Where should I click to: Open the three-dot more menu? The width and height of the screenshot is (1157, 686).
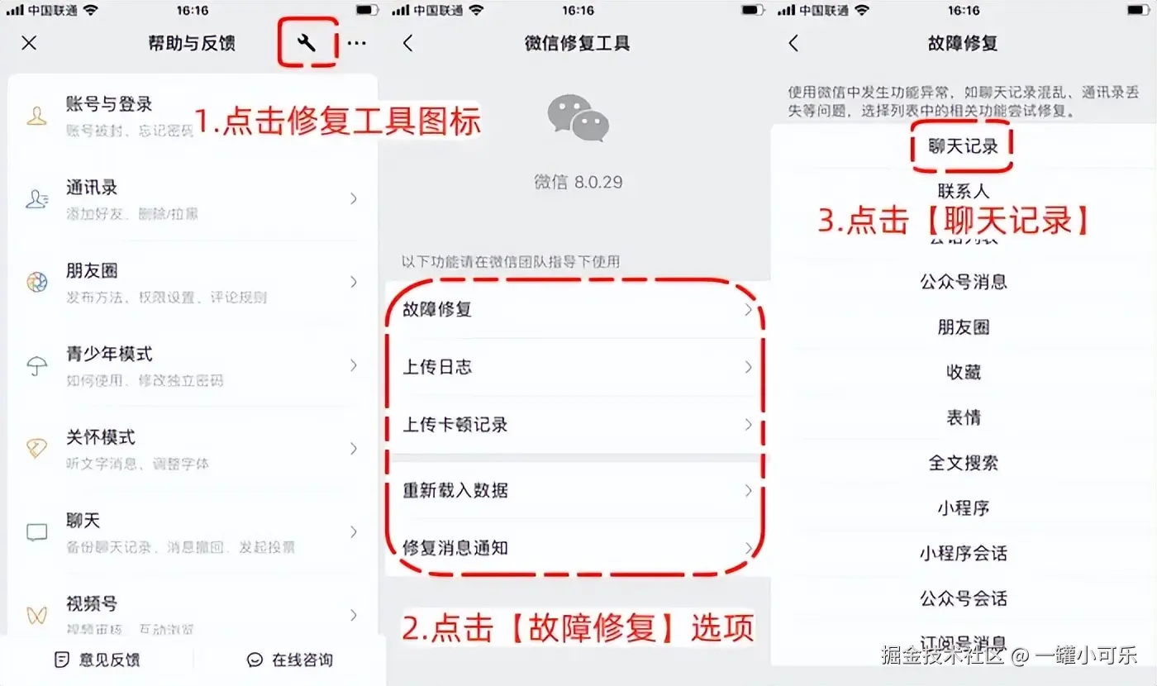356,43
